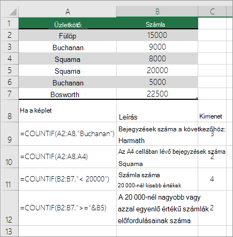Select 'Squama' in row 5
The height and width of the screenshot is (237, 233).
67,70
